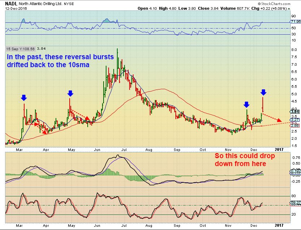The width and height of the screenshot is (301, 230).
Task: Click the 59.37 stochastic value tag
Action: [x=296, y=202]
